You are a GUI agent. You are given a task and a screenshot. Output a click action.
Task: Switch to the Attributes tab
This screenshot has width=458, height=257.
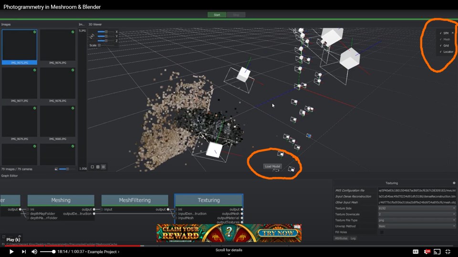coord(341,238)
